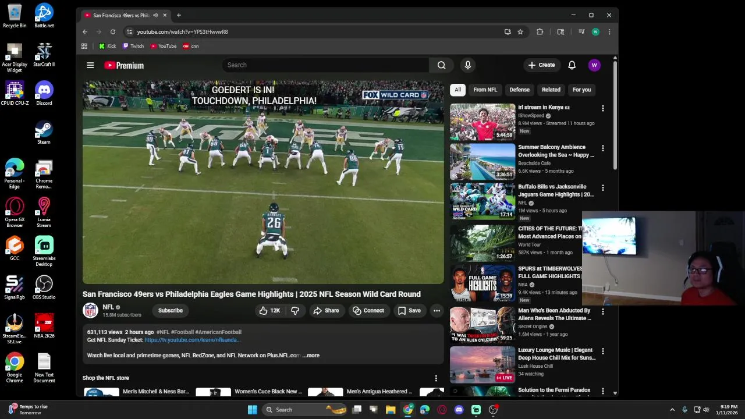Select the All filter chip
Screen dimensions: 745x419
457,90
